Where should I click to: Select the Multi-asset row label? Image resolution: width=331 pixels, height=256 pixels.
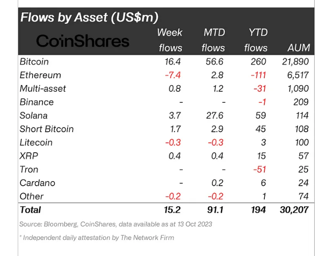pos(43,88)
